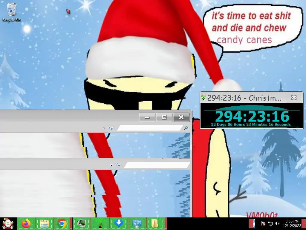The height and width of the screenshot is (230, 306).
Task: Open the 5:36 PM clock and date
Action: [x=292, y=223]
